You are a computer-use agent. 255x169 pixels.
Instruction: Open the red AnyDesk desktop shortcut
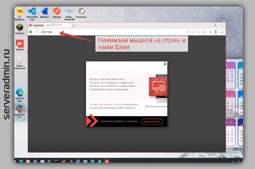(x=20, y=45)
